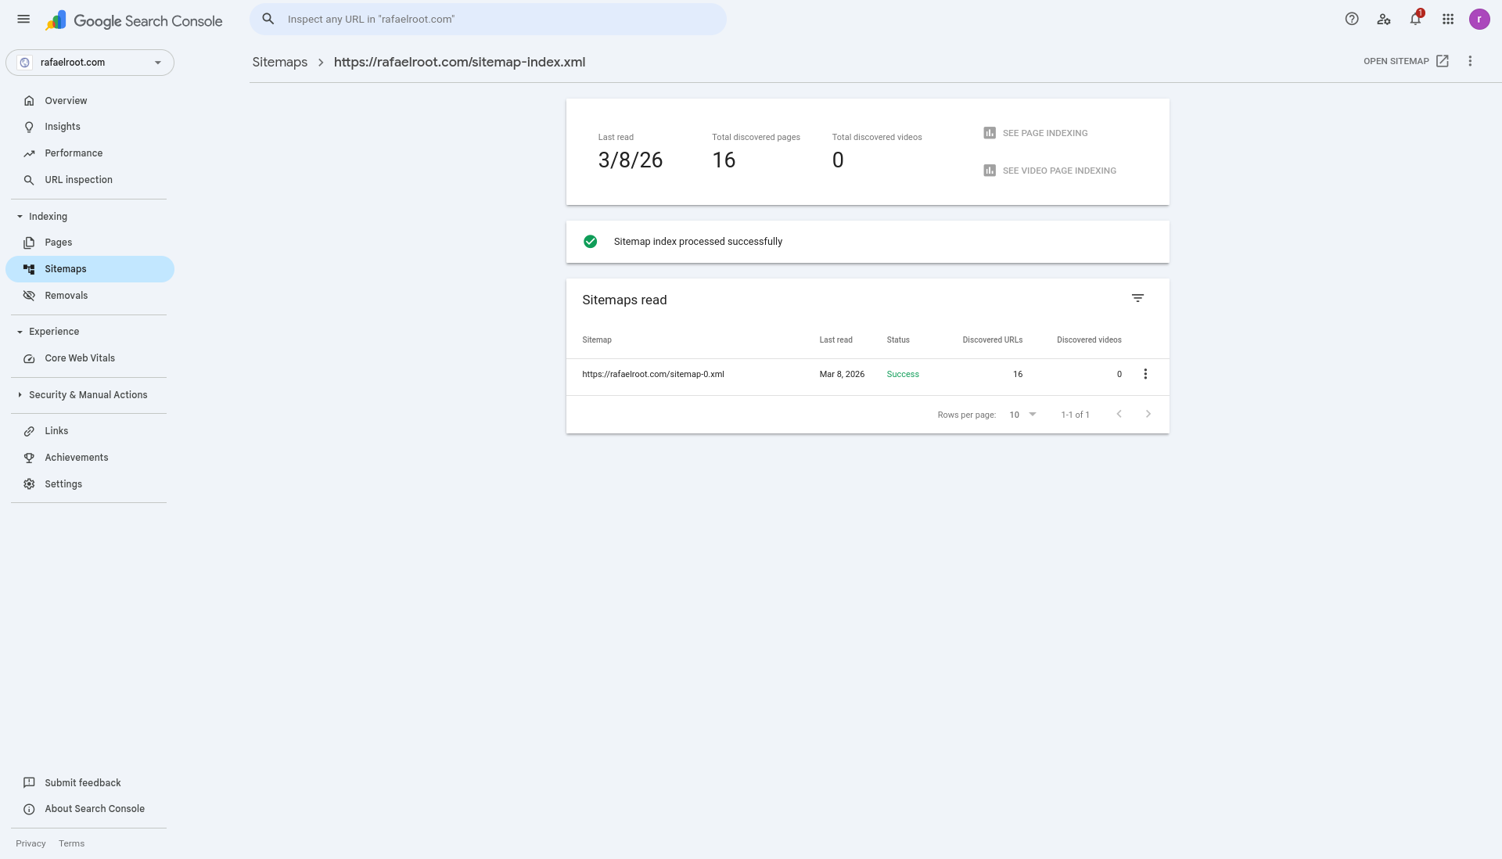Open user management icon in top bar

[1383, 19]
